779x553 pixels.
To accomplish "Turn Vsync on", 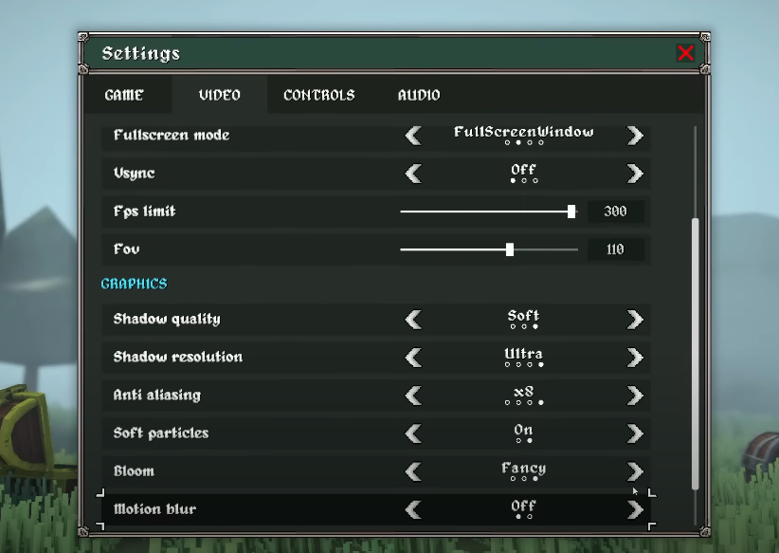I will 634,173.
